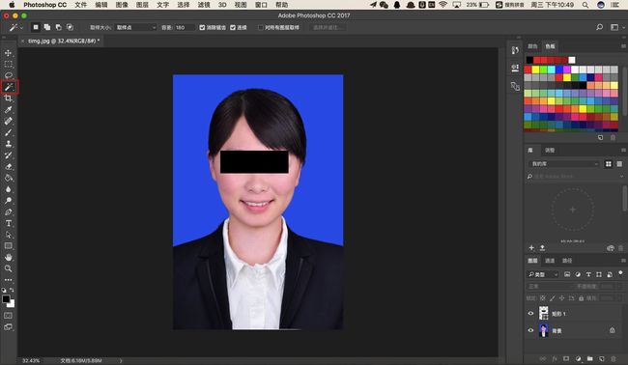Select the Magic Wand tool
The width and height of the screenshot is (628, 365).
9,87
